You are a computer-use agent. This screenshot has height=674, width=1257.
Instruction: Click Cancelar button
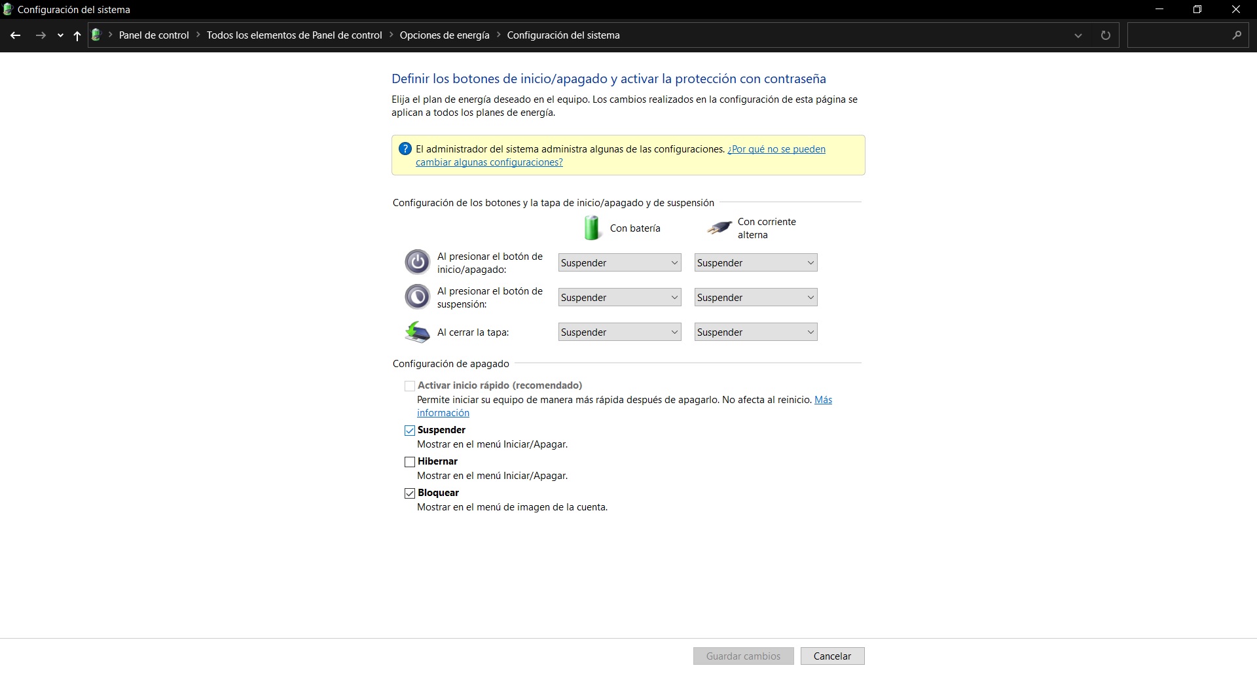tap(833, 656)
